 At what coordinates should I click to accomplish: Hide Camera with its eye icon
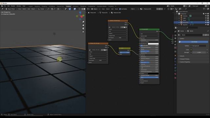(206, 16)
